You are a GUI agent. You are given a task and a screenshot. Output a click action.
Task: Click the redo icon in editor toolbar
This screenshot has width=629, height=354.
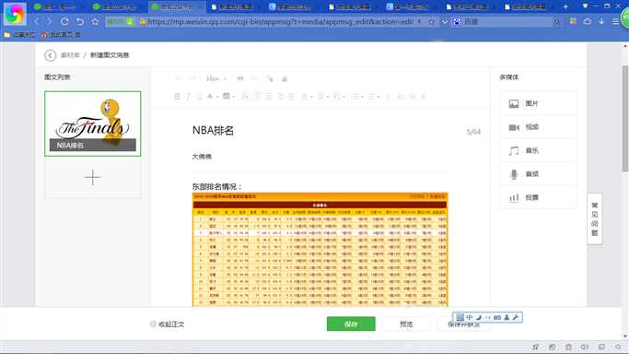tap(192, 78)
